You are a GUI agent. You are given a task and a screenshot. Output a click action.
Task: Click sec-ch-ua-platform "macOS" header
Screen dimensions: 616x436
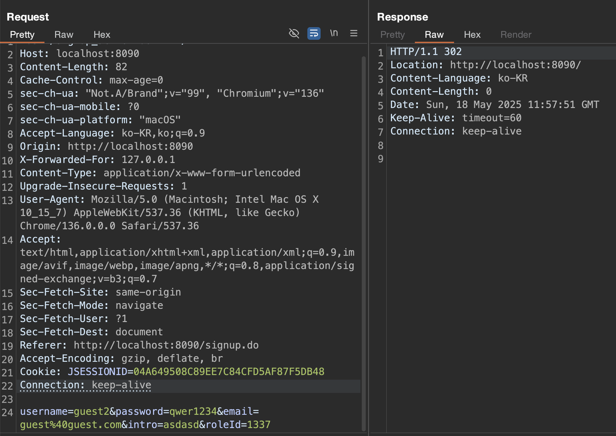point(100,120)
